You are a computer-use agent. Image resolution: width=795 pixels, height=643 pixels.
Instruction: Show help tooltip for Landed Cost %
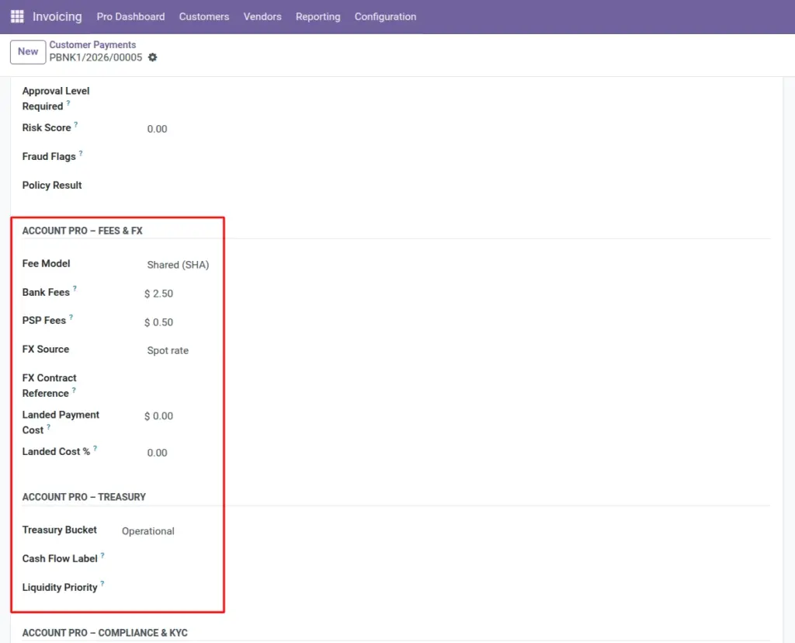(95, 448)
